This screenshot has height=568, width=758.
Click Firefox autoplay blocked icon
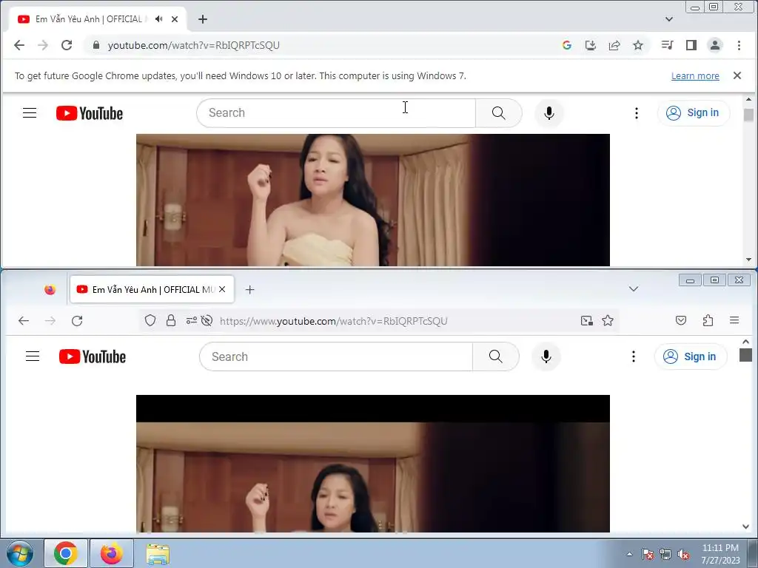pyautogui.click(x=207, y=321)
